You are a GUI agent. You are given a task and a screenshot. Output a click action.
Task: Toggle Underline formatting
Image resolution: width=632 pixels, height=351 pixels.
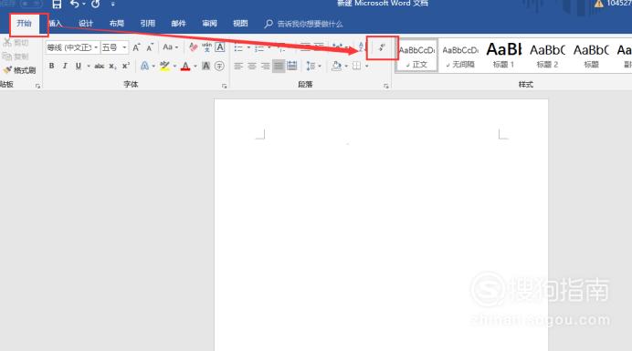pyautogui.click(x=79, y=66)
